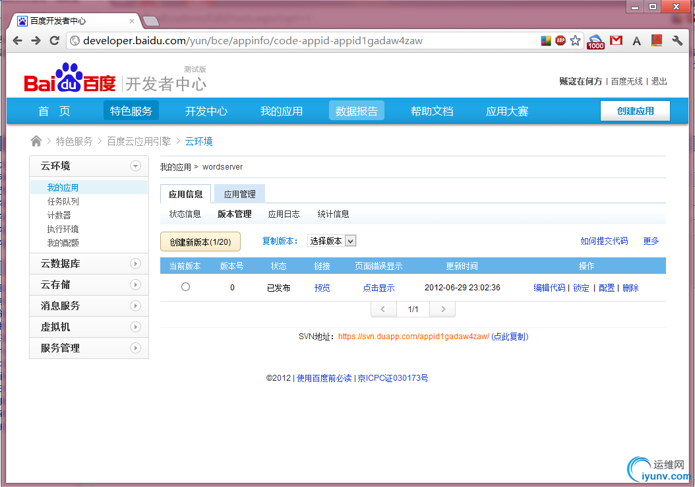Viewport: 695px width, 487px height.
Task: Click the letter A extension icon
Action: 636,41
